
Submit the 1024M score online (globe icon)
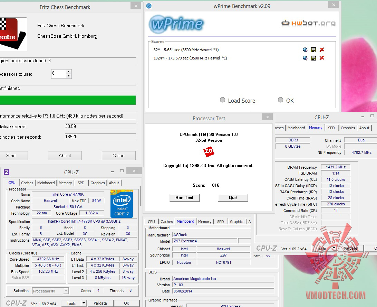305,58
